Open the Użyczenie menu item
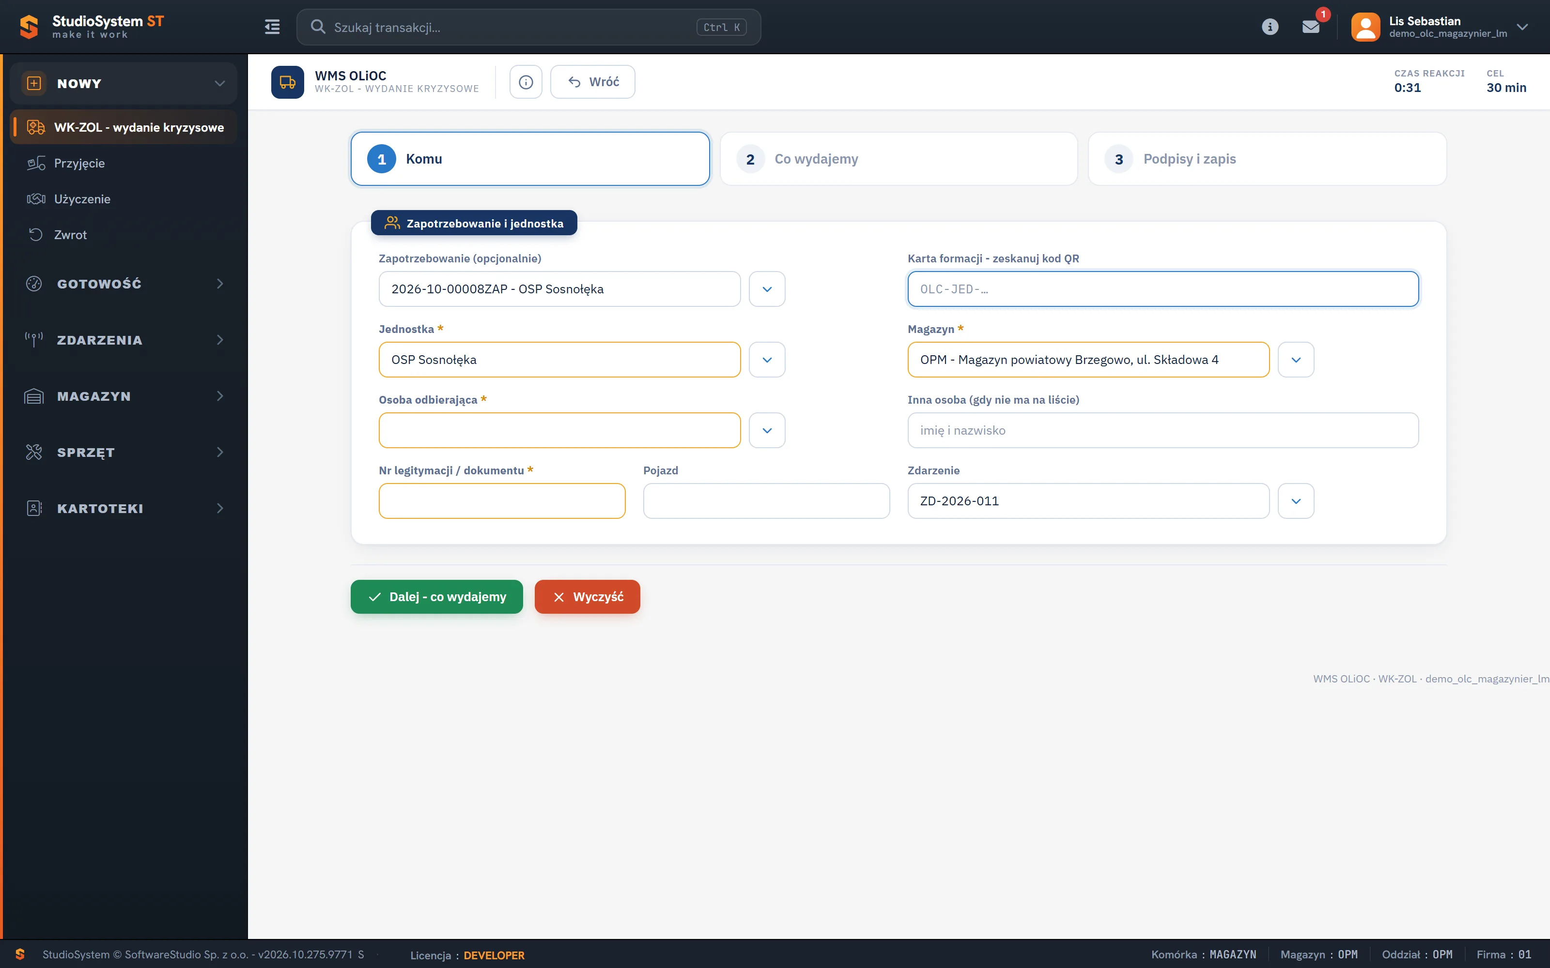Viewport: 1550px width, 968px height. [124, 199]
